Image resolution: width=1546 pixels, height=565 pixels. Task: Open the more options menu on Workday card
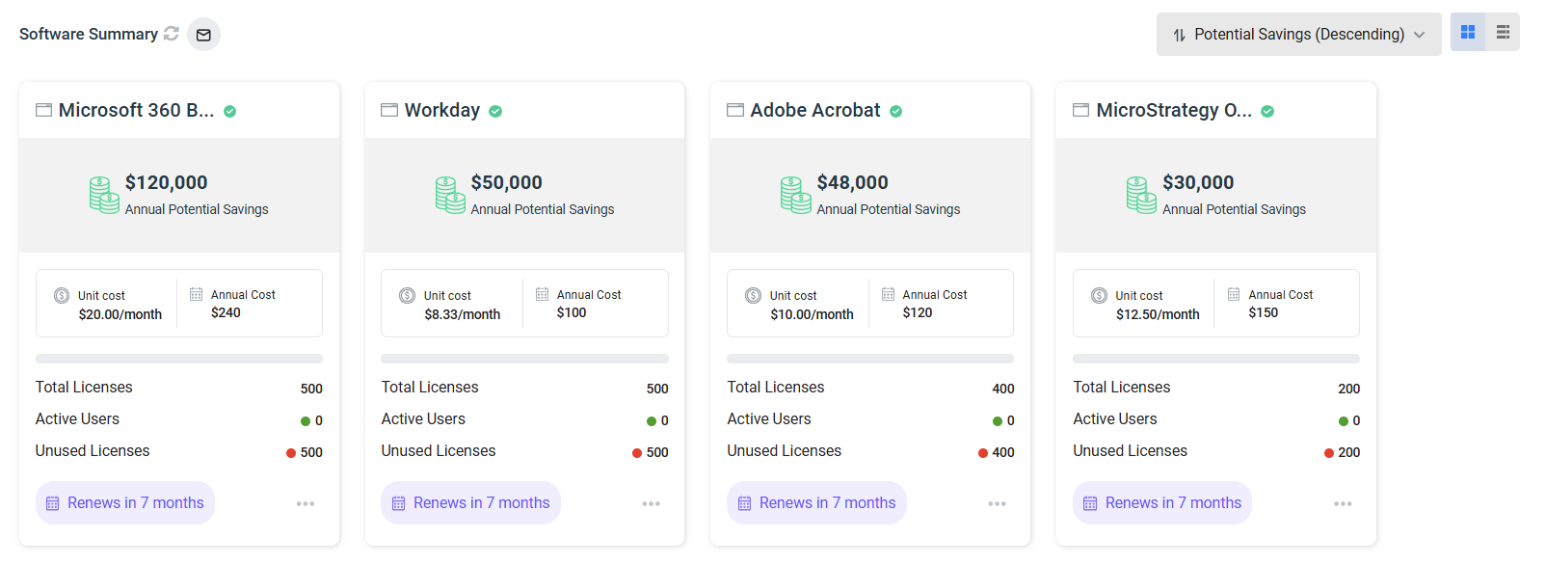(652, 503)
